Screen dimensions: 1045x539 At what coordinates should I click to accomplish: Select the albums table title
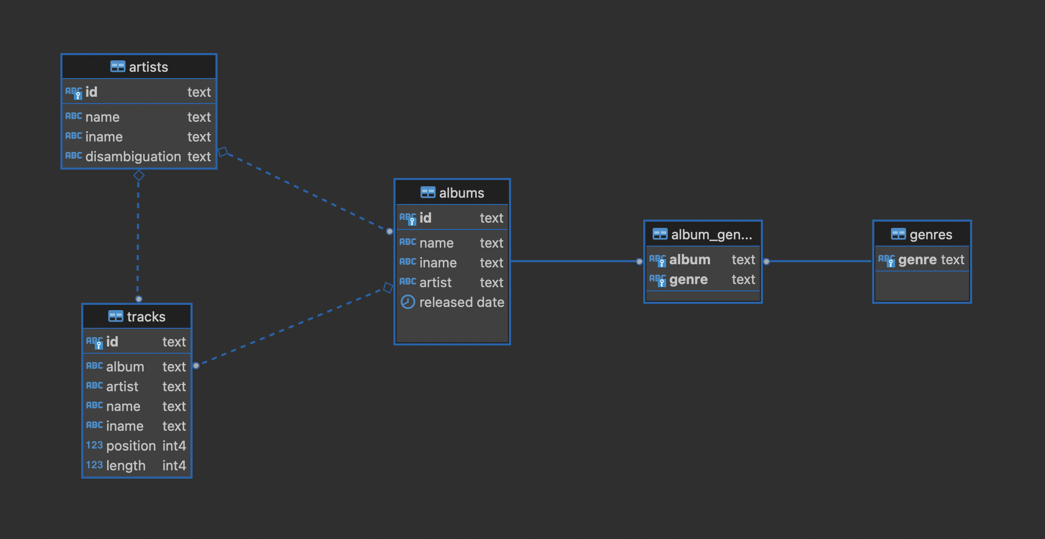(x=462, y=193)
